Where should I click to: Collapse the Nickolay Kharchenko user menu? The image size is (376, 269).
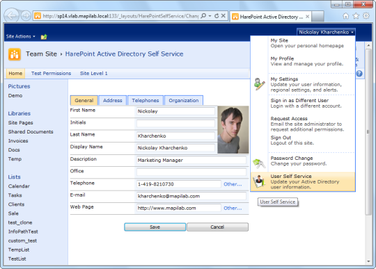[326, 32]
